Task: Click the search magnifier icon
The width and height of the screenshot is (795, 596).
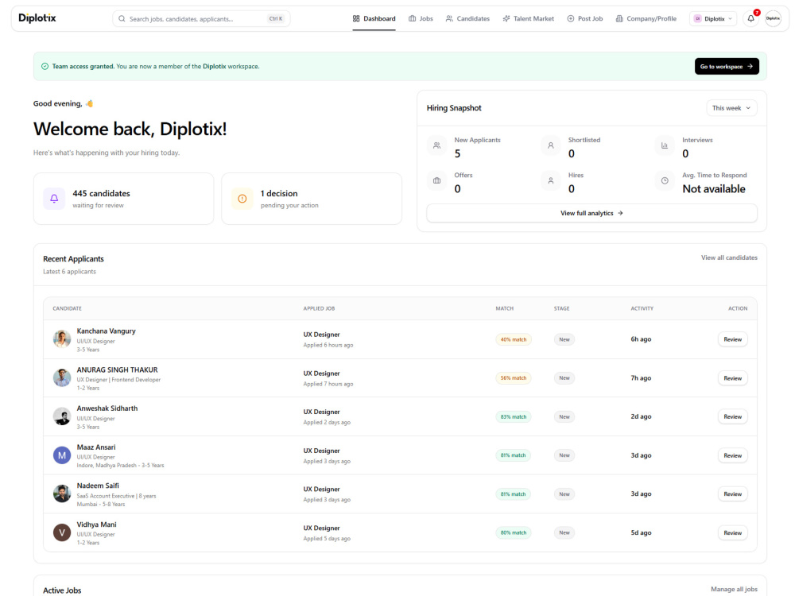Action: [122, 19]
